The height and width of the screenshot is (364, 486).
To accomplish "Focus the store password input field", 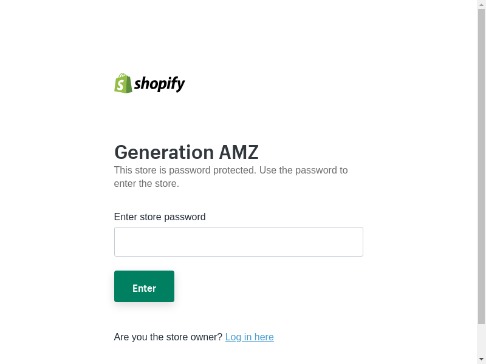I will 238,241.
